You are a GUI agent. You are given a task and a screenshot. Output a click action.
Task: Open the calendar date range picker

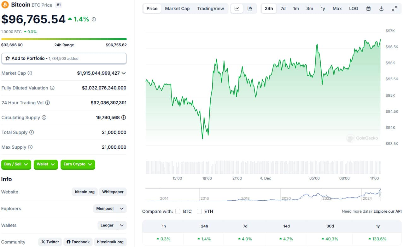[368, 9]
